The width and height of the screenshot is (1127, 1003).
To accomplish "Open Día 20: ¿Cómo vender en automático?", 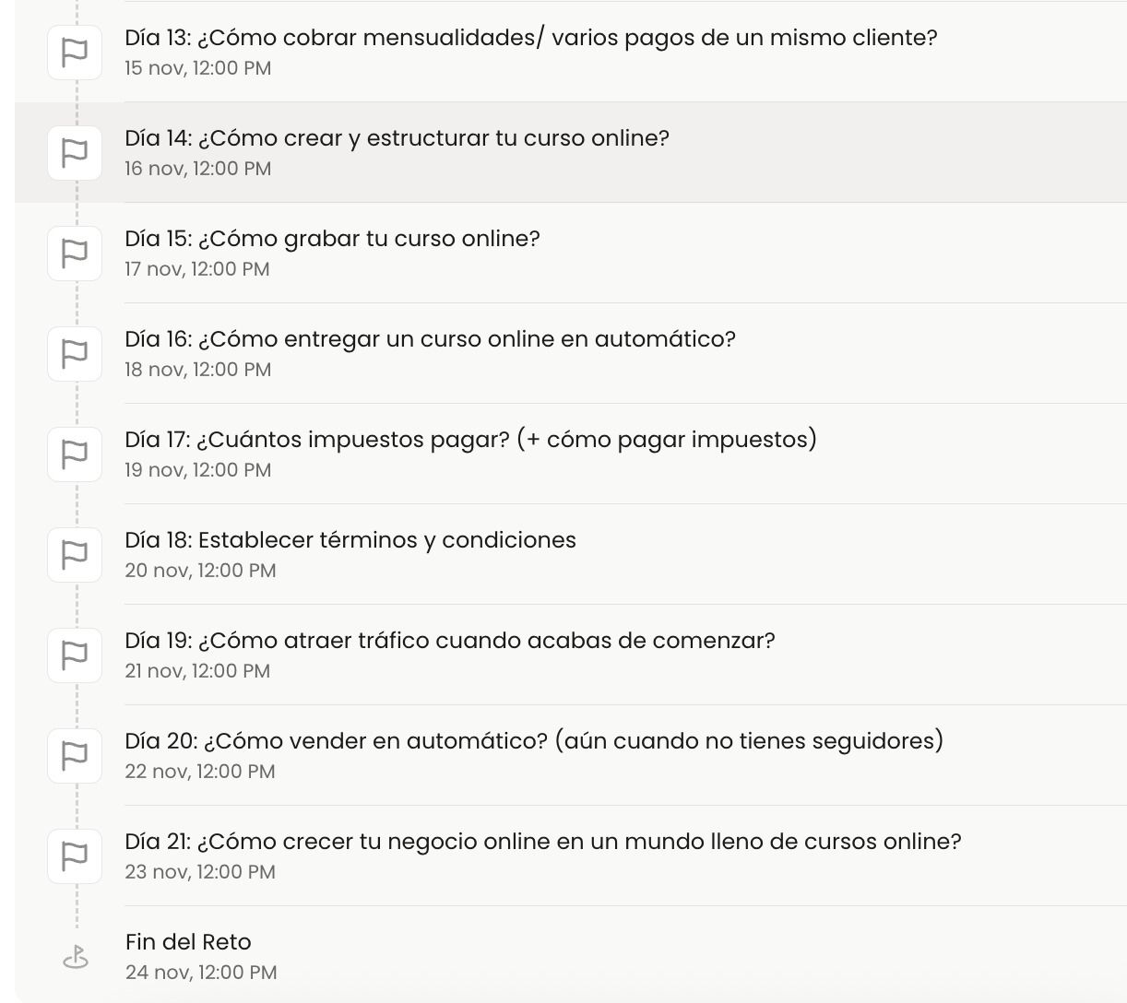I will [x=534, y=741].
